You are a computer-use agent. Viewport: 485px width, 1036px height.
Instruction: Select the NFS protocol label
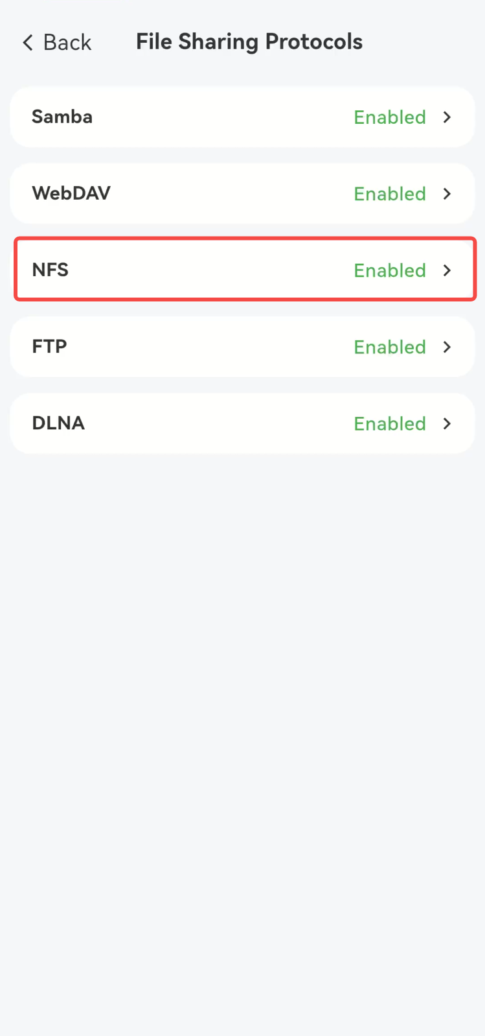(x=51, y=270)
